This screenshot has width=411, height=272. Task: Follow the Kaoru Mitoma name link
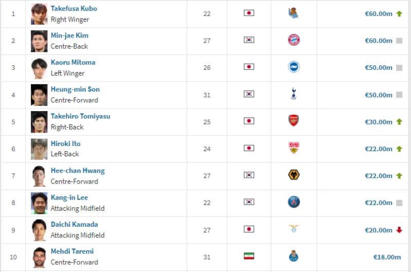tap(73, 62)
